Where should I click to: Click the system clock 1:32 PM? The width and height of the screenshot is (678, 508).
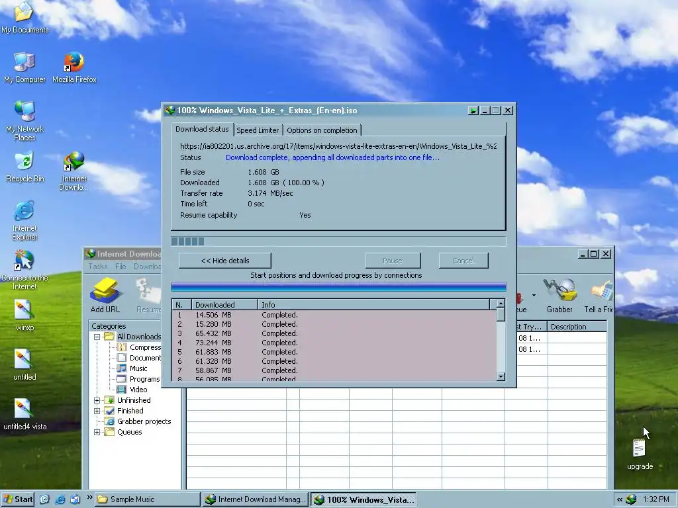655,499
